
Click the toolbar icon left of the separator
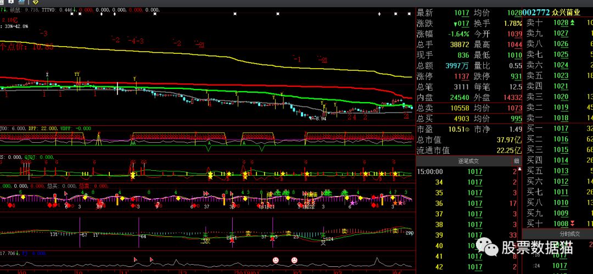(21, 2)
